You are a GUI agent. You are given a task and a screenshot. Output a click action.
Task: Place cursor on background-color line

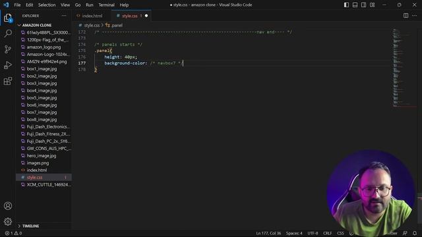point(144,63)
